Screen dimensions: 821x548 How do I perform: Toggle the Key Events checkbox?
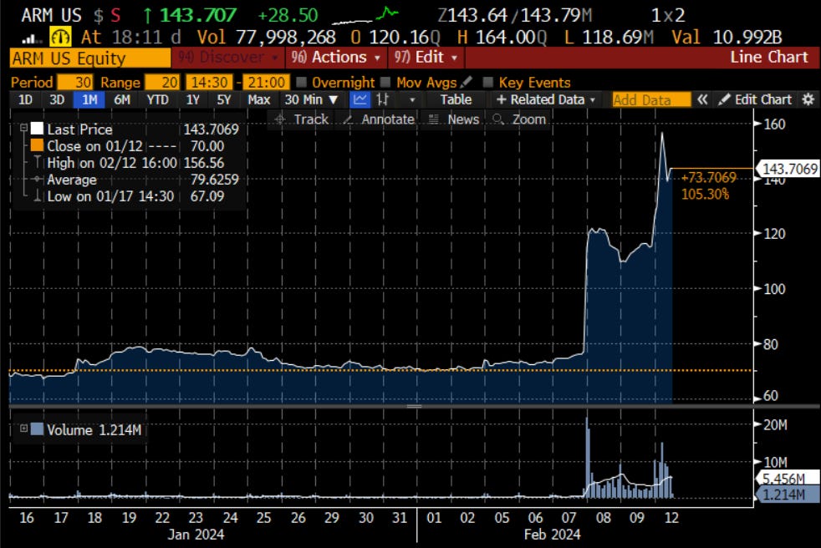click(487, 82)
